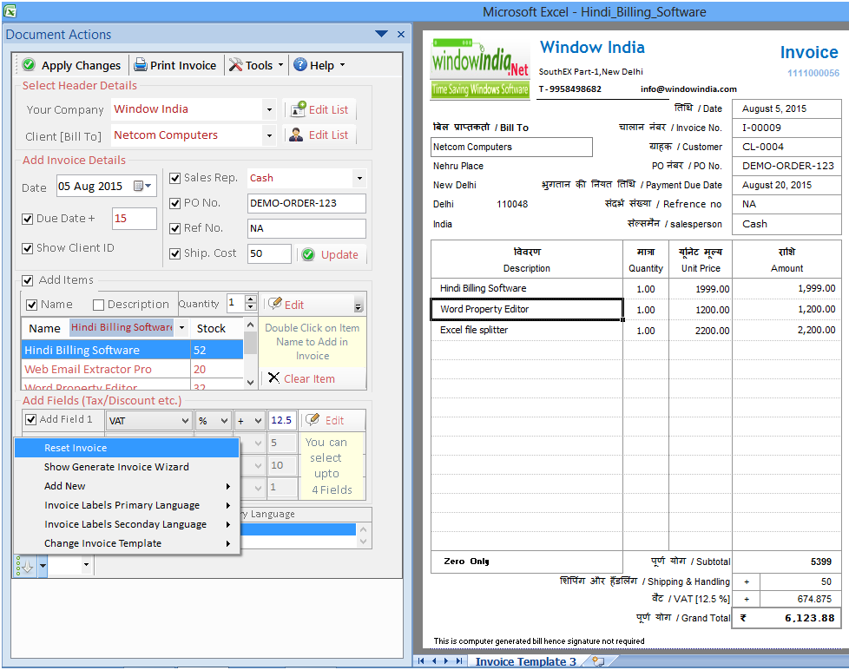Toggle the Due Date + checkbox
The height and width of the screenshot is (670, 849).
[x=27, y=219]
